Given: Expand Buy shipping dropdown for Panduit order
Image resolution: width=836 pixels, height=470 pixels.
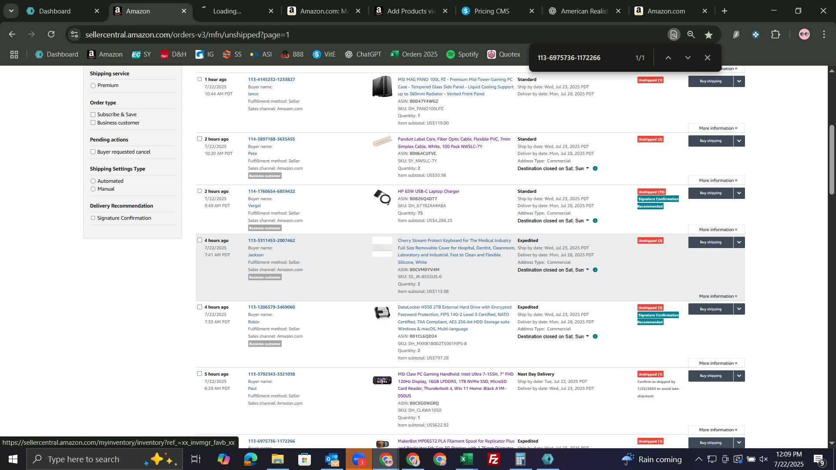Looking at the screenshot, I should click(739, 141).
